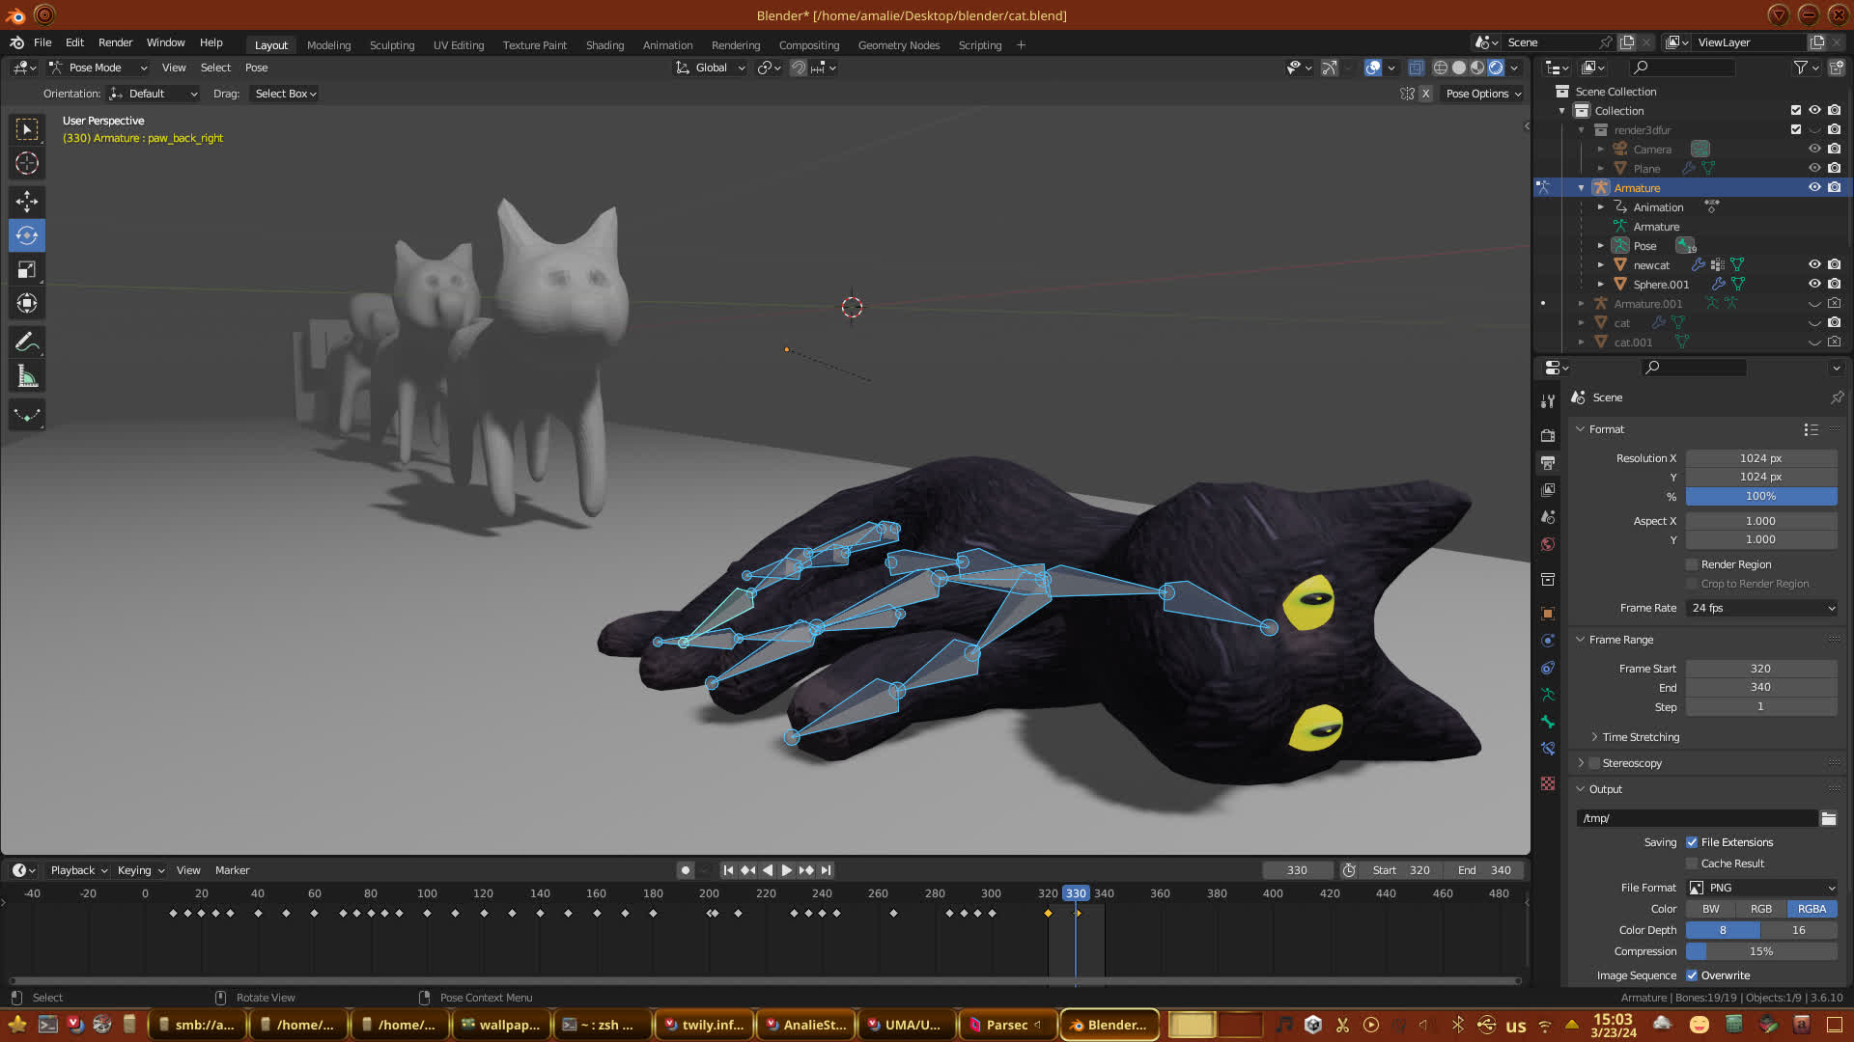Select the Measure tool
Viewport: 1854px width, 1042px height.
point(27,377)
